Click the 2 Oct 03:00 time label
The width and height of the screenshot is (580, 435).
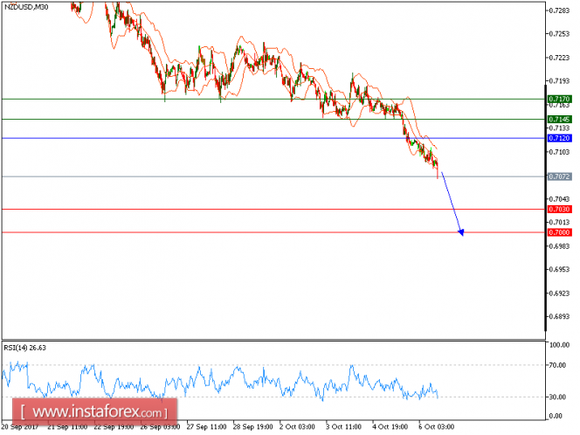pos(297,427)
